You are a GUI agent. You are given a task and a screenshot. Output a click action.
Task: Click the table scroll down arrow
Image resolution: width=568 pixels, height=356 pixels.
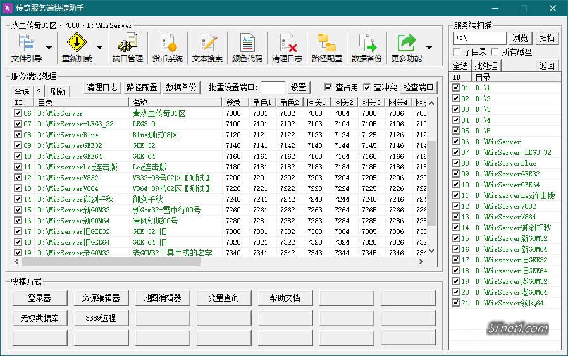431,251
